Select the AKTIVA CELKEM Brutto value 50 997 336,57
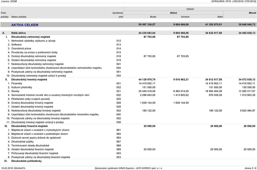The image size is (257, 170). pyautogui.click(x=147, y=25)
